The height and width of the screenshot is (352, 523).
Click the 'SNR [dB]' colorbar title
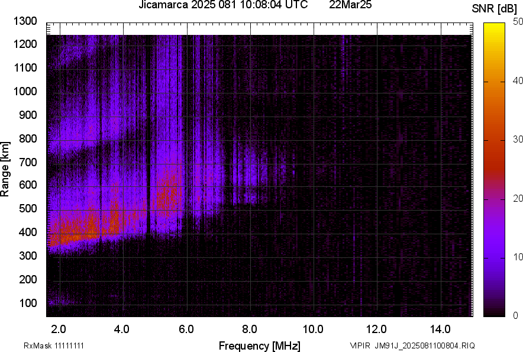(x=495, y=9)
